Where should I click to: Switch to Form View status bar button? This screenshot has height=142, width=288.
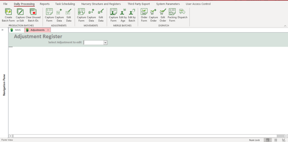pos(268,140)
